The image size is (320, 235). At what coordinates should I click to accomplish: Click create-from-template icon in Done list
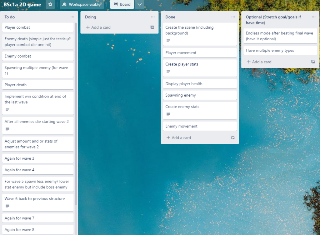(232, 137)
